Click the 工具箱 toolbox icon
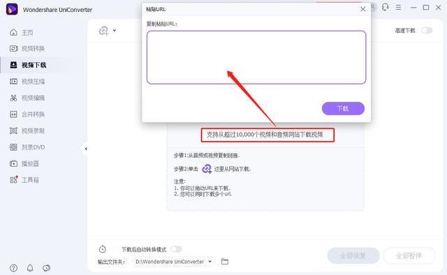The height and width of the screenshot is (275, 447). pos(13,180)
